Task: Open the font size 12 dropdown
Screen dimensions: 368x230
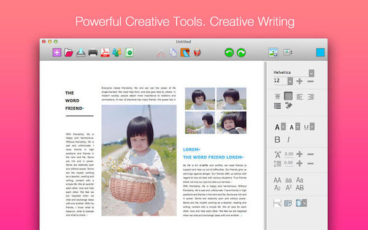Action: coord(290,81)
